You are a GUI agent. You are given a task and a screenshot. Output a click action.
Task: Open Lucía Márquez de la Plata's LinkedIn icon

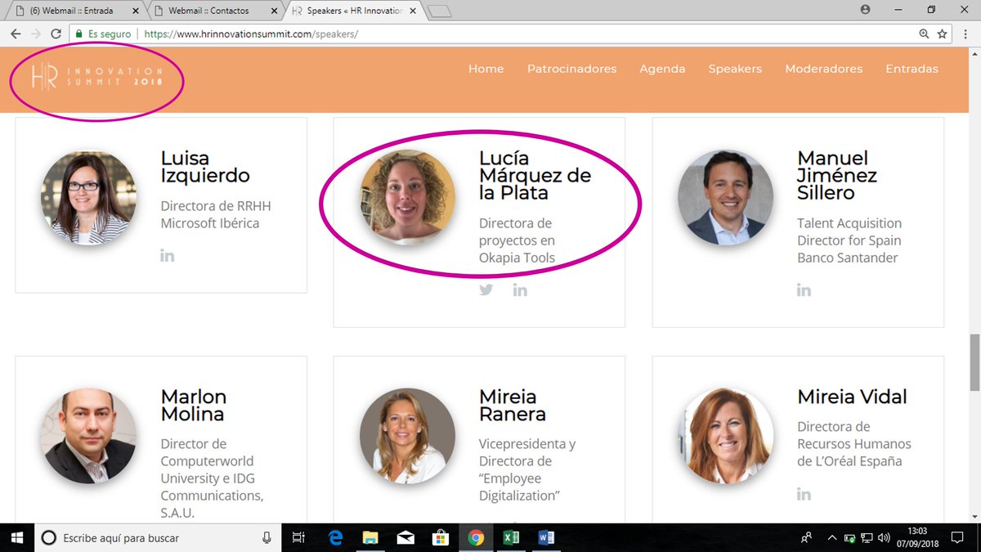click(x=520, y=289)
